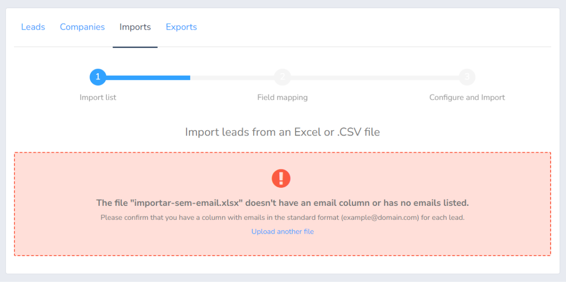
Task: Select the Imports tab
Action: (x=135, y=27)
